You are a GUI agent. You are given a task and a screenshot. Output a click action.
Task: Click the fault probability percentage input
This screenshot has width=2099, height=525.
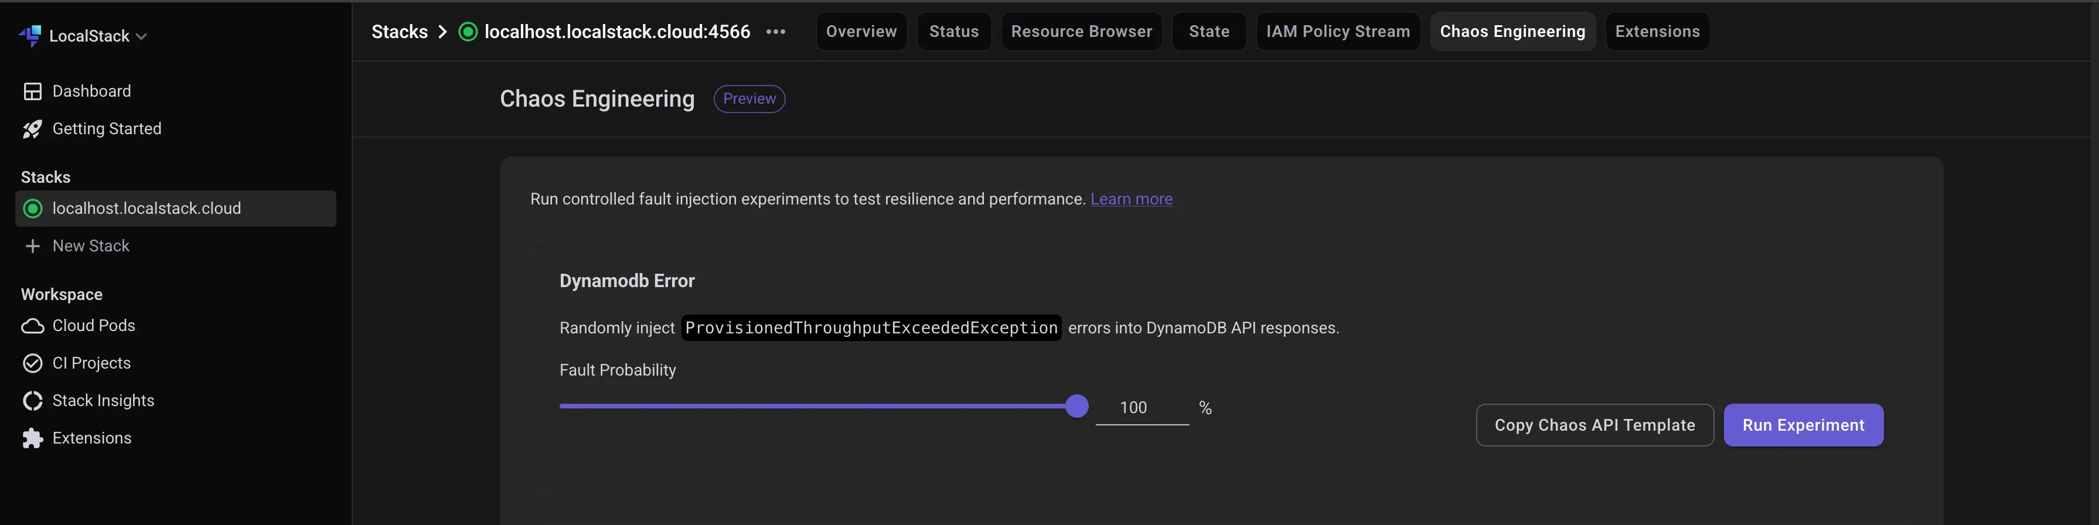pyautogui.click(x=1141, y=408)
